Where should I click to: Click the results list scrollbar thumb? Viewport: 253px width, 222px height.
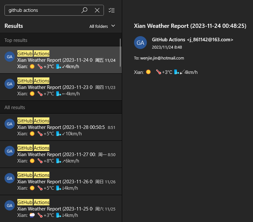coord(120,52)
